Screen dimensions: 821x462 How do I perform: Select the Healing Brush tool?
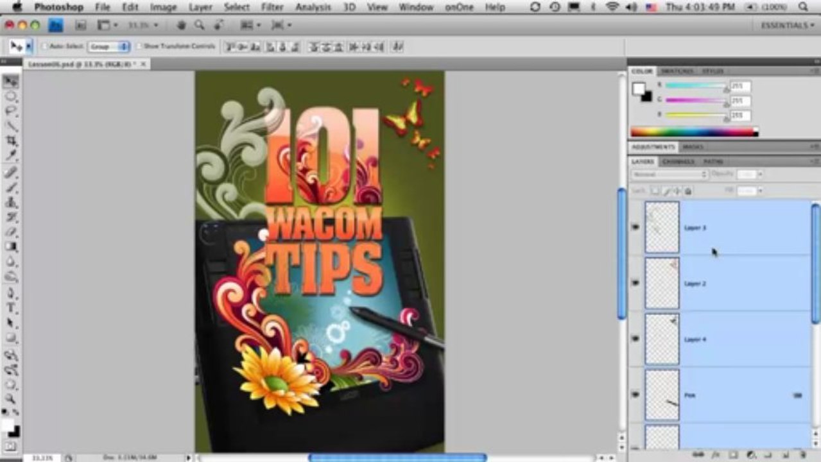(11, 173)
